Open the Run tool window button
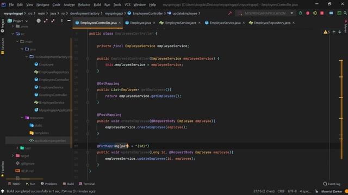The image size is (348, 195). click(30, 184)
